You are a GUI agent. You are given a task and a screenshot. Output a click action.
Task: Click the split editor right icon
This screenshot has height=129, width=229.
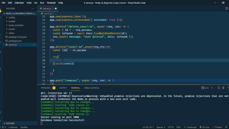226,9
